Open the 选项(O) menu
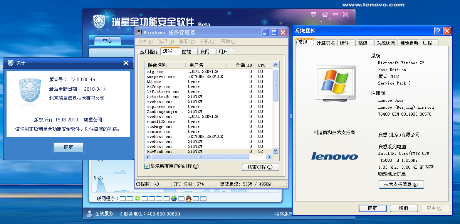This screenshot has height=224, width=460. pyautogui.click(x=166, y=41)
